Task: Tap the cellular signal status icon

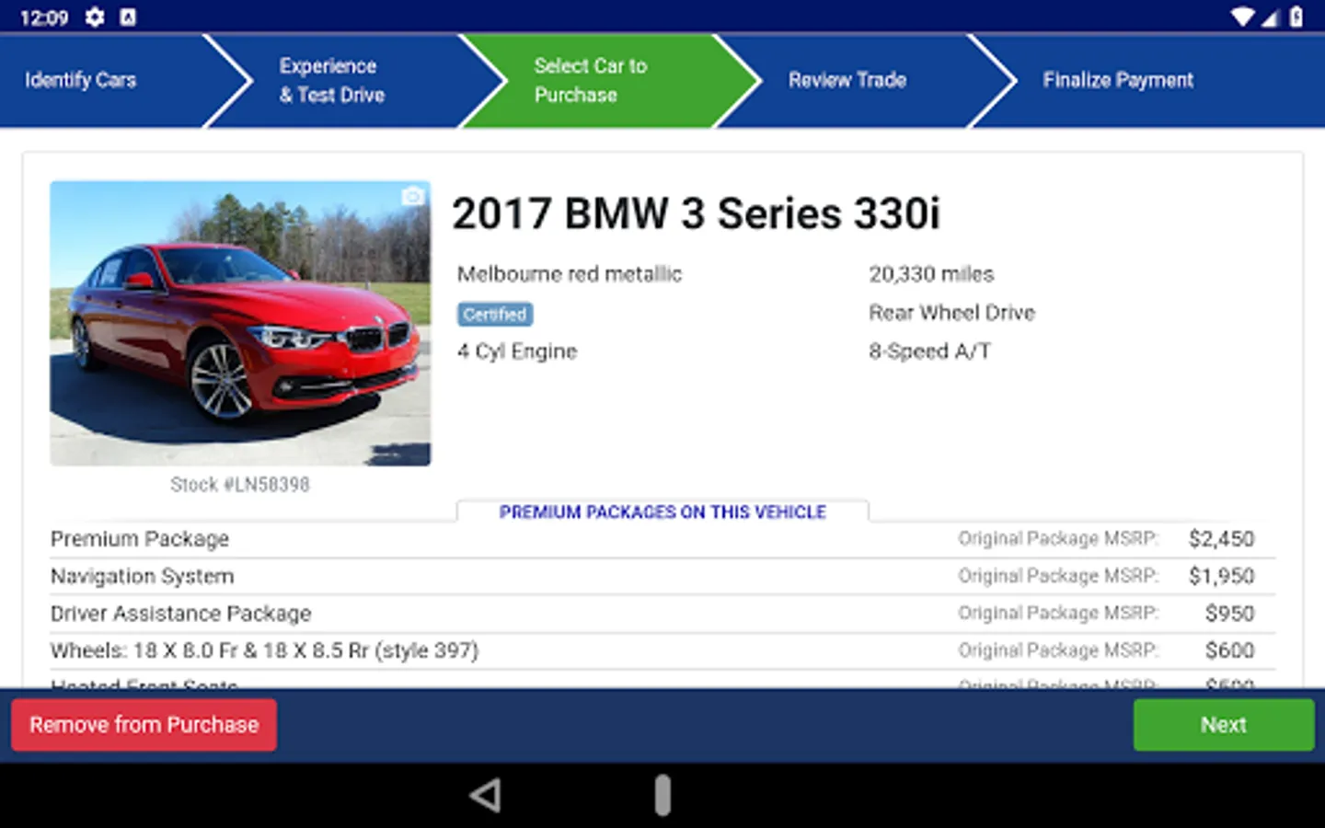Action: tap(1271, 17)
